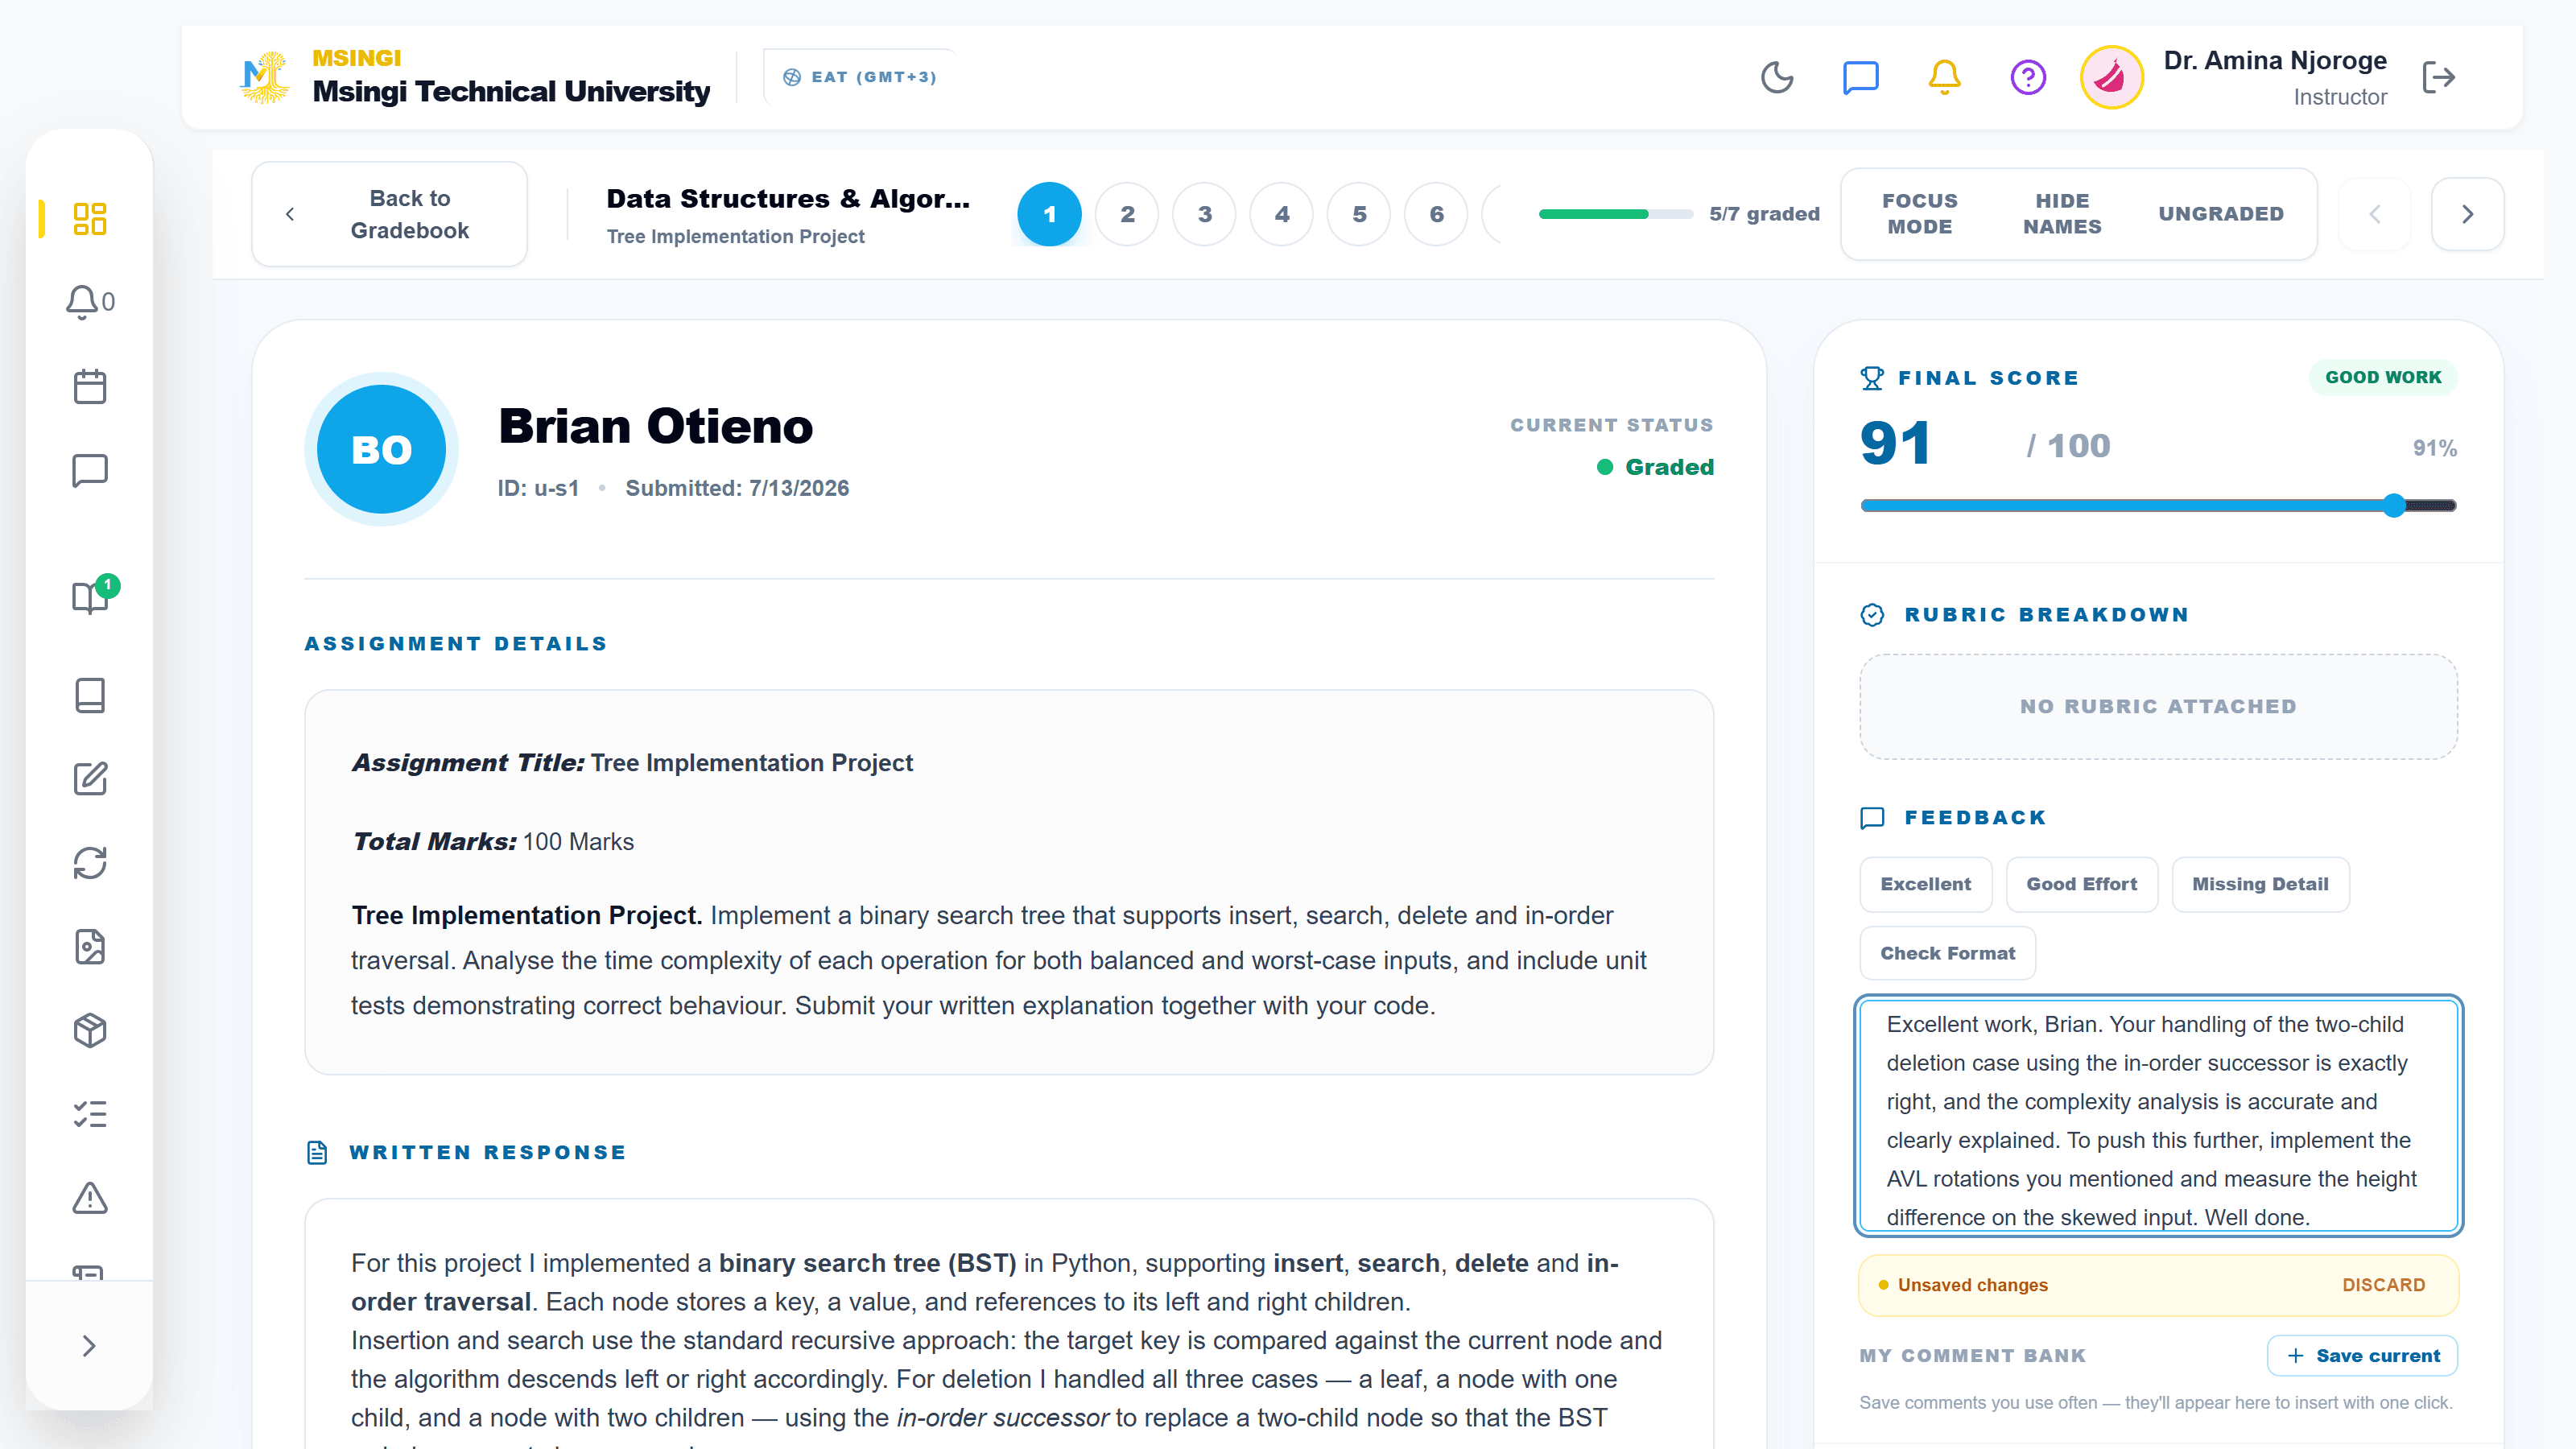Toggle Hide Names
This screenshot has height=1449, width=2576.
coord(2062,214)
